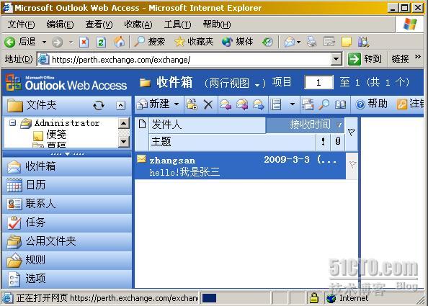This screenshot has height=306, width=428.
Task: Collapse the Folders (文件夹) pane chevron
Action: (120, 106)
